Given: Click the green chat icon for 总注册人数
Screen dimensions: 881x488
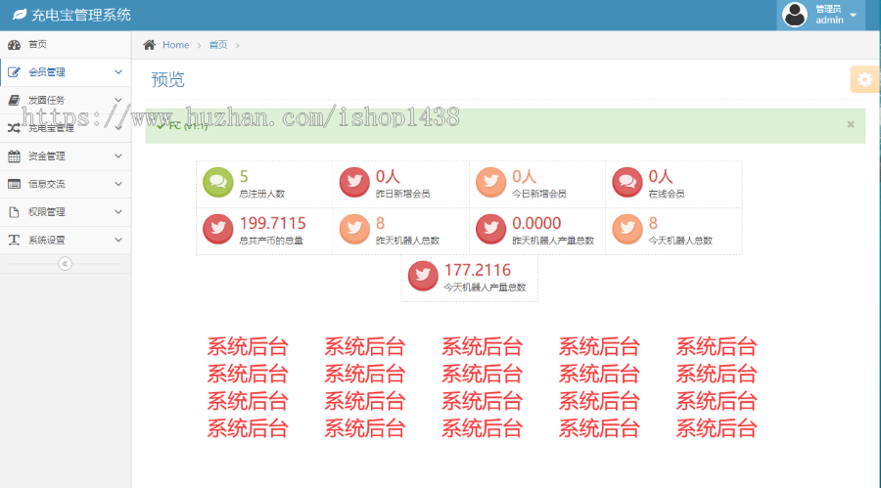Looking at the screenshot, I should (x=218, y=182).
